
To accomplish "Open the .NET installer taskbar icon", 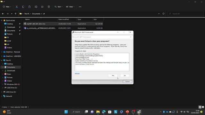I will pos(139,112).
